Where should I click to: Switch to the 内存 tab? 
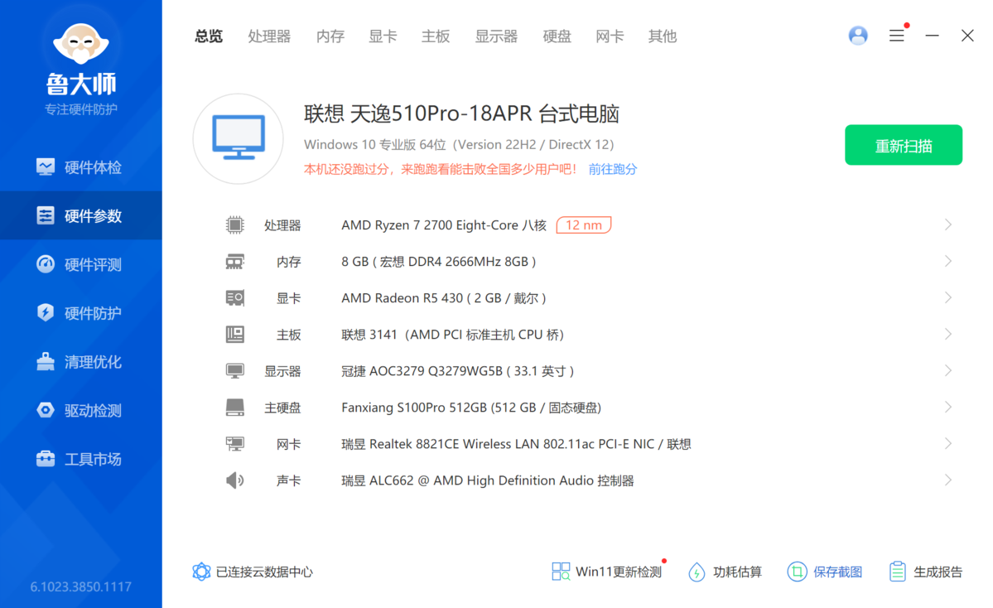pos(330,36)
